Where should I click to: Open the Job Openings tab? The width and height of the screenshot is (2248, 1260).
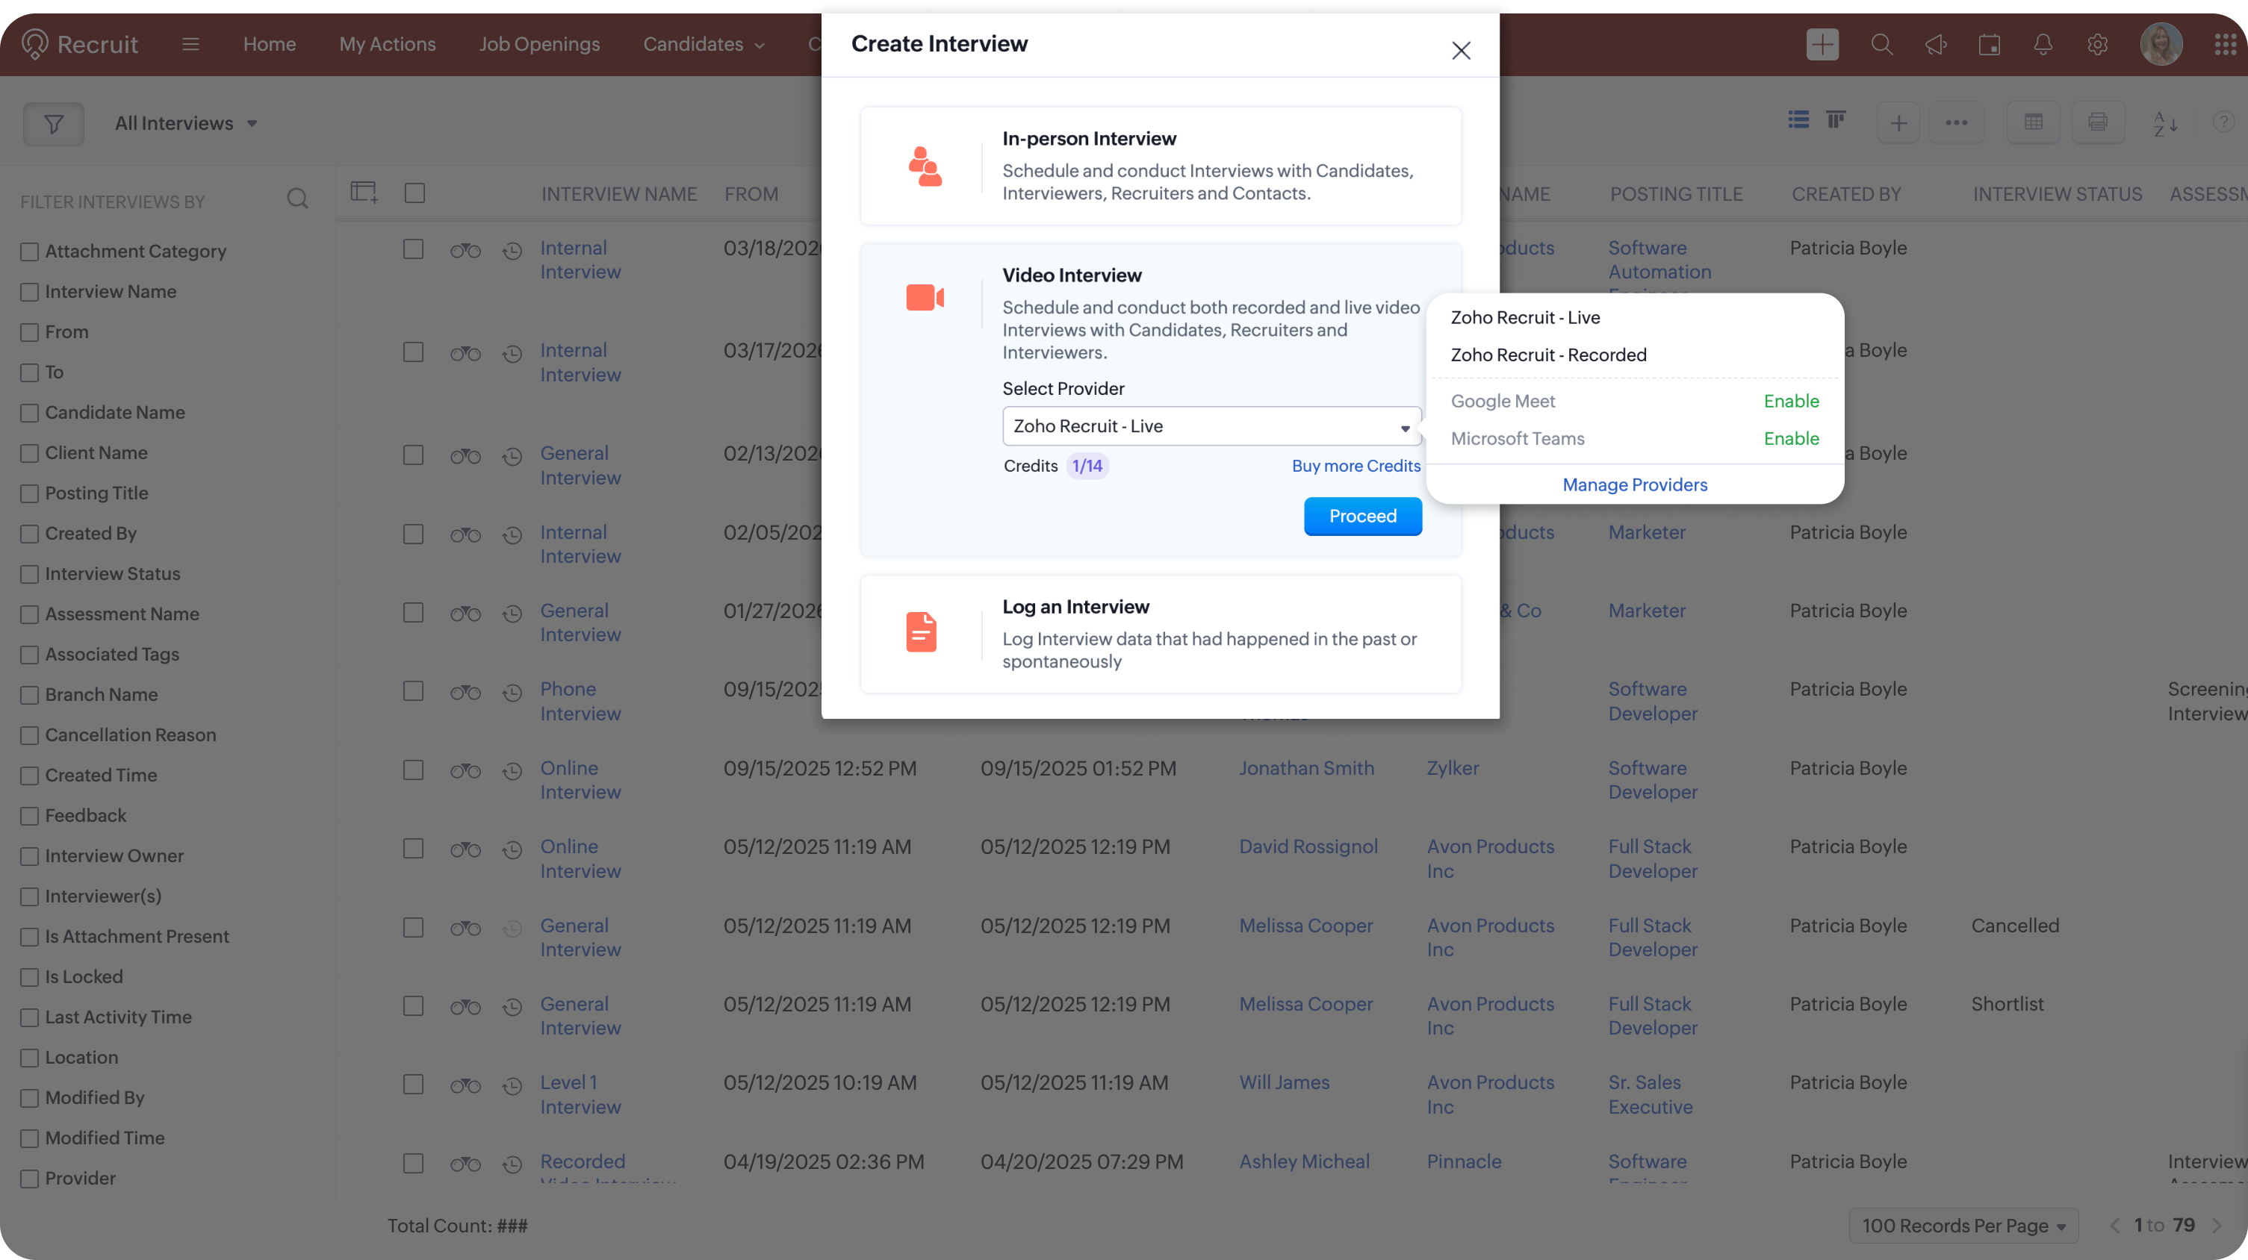tap(538, 45)
